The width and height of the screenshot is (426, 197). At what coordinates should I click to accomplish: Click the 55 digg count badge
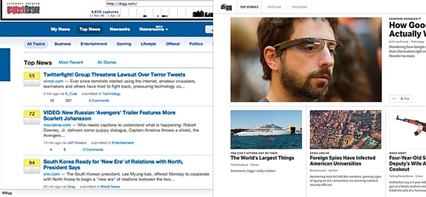tap(32, 76)
